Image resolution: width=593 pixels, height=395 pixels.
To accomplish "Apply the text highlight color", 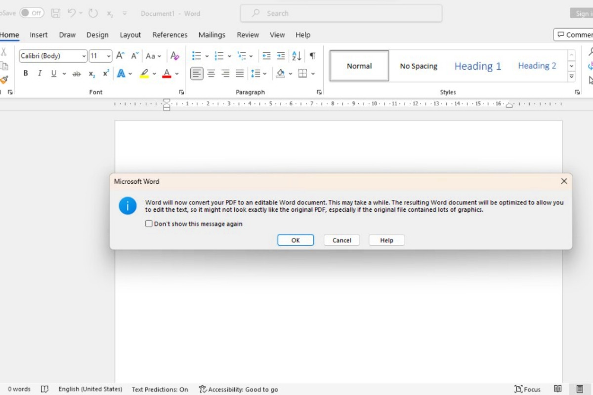I will coord(144,74).
